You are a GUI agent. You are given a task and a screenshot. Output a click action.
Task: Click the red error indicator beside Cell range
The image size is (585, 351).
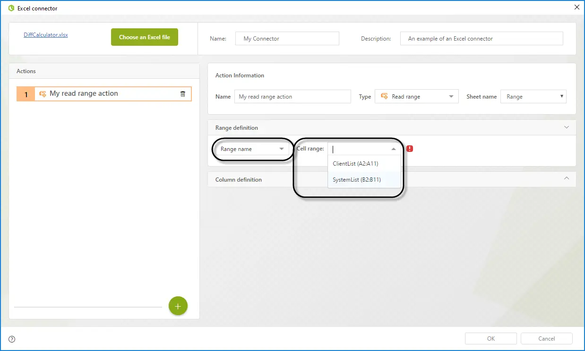point(410,149)
